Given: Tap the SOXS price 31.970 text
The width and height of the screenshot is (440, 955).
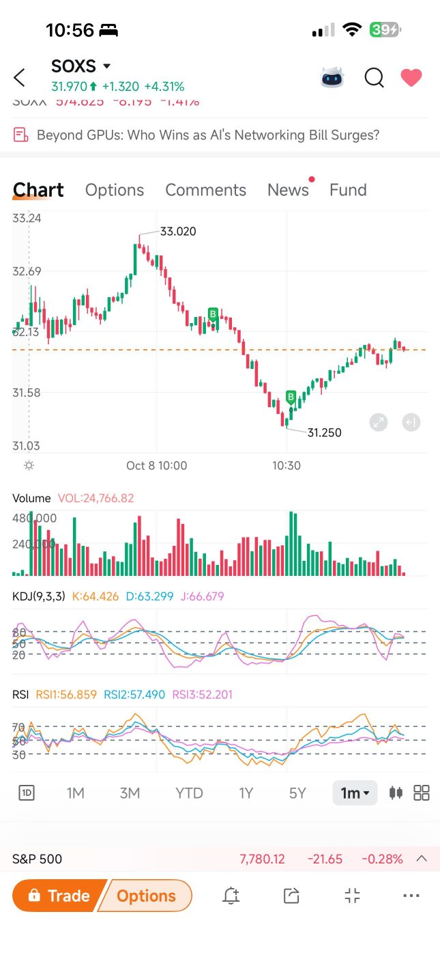Looking at the screenshot, I should coord(69,87).
